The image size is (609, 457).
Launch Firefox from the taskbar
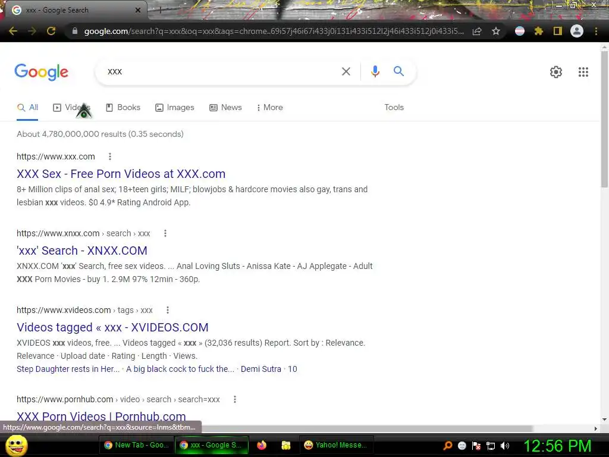pyautogui.click(x=262, y=445)
